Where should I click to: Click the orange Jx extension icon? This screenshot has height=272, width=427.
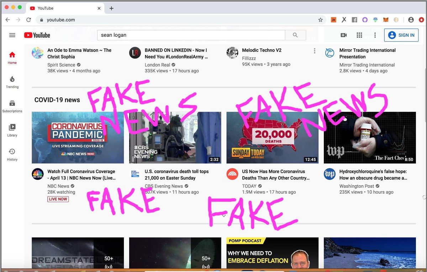point(334,20)
